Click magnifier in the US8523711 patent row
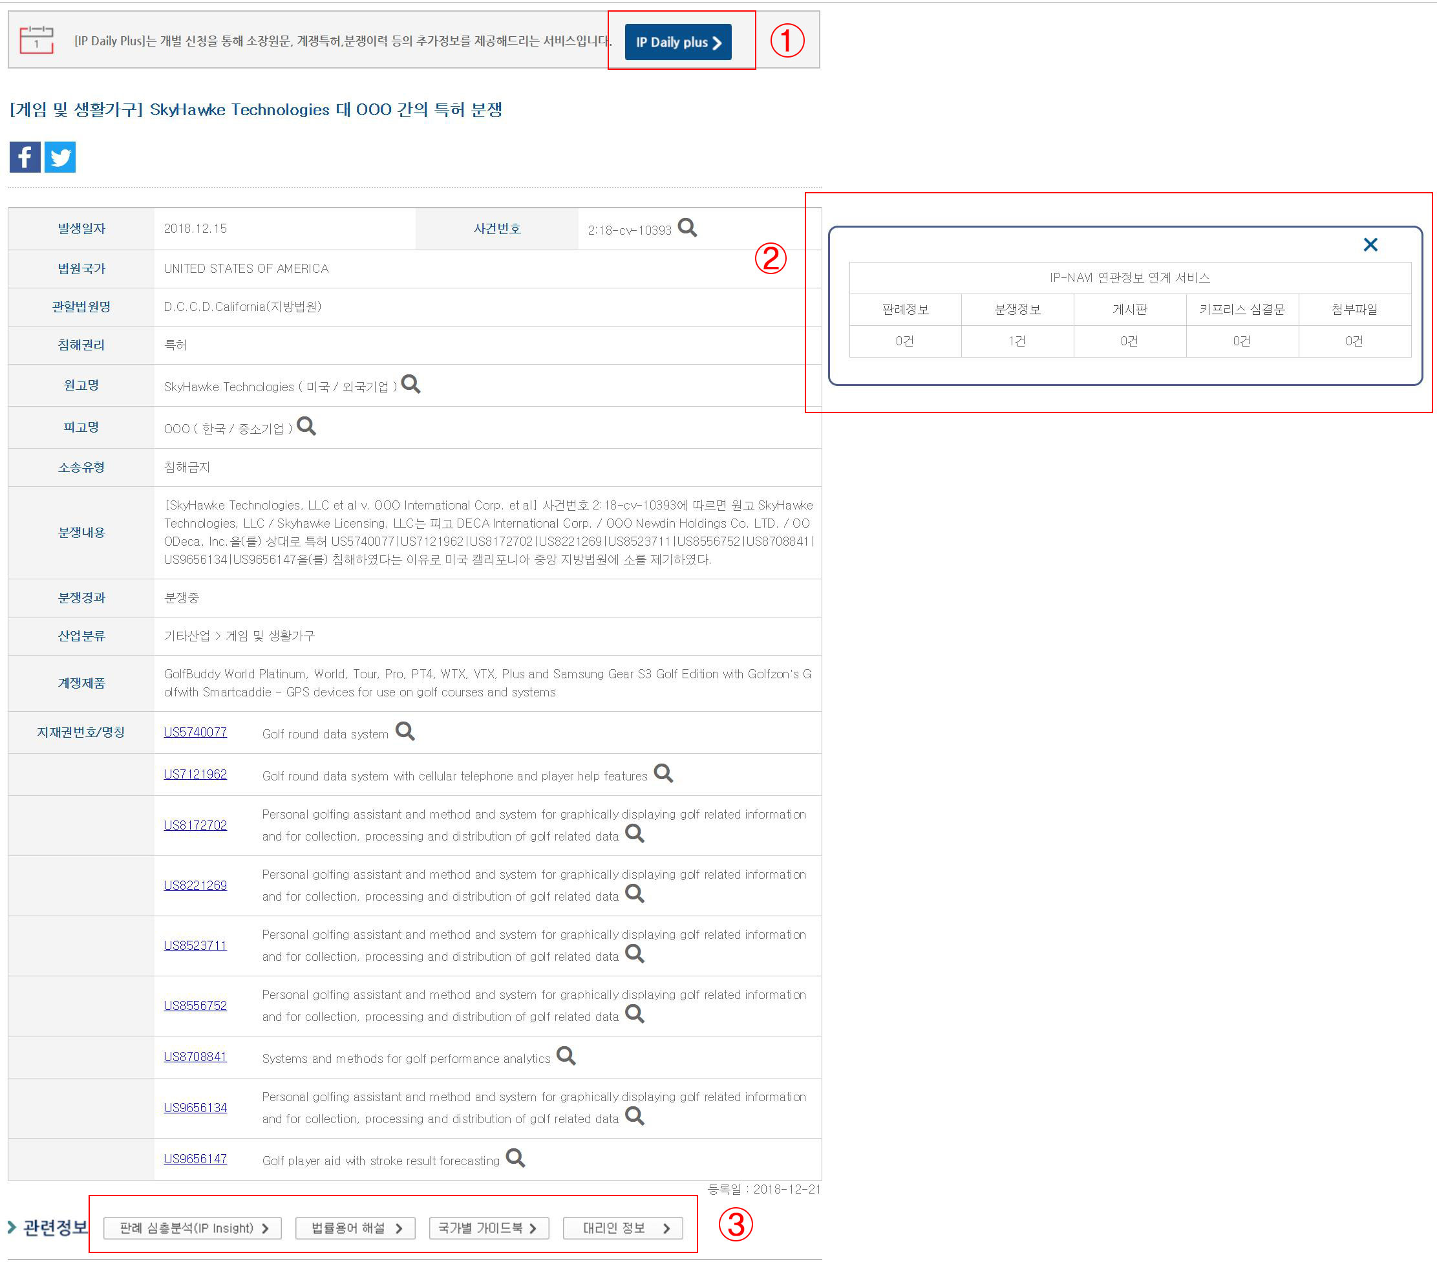Screen dimensions: 1437x1266 click(x=635, y=954)
